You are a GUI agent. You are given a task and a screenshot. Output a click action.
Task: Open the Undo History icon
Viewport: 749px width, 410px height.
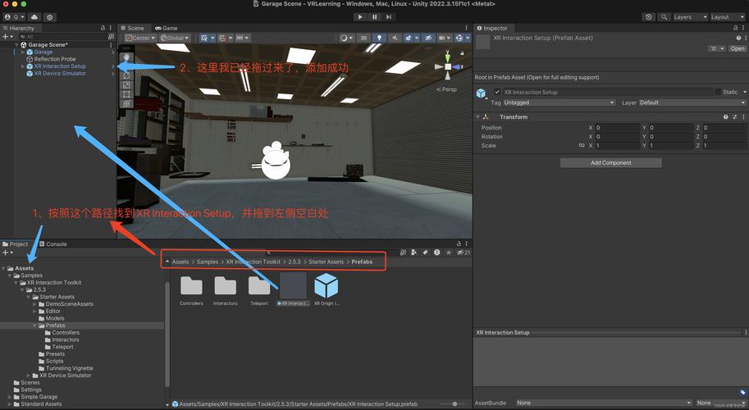[649, 16]
